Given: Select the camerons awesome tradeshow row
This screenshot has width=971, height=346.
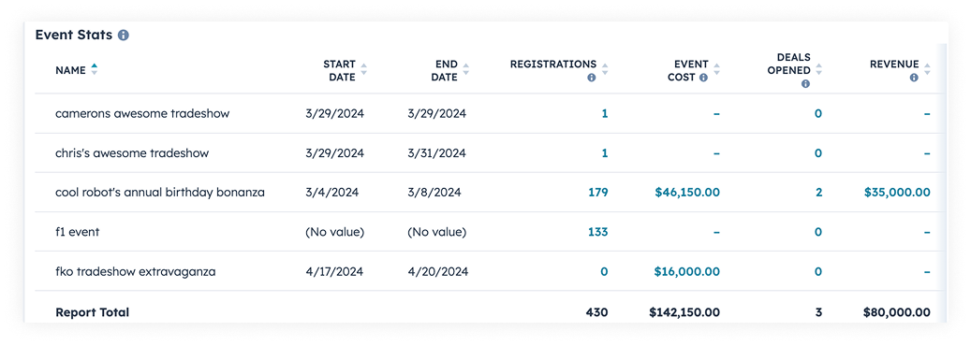Looking at the screenshot, I should click(x=488, y=114).
